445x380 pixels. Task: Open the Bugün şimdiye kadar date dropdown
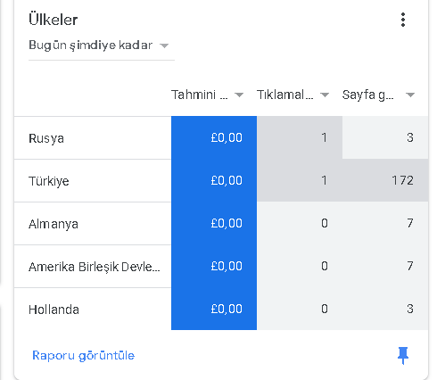click(x=102, y=45)
